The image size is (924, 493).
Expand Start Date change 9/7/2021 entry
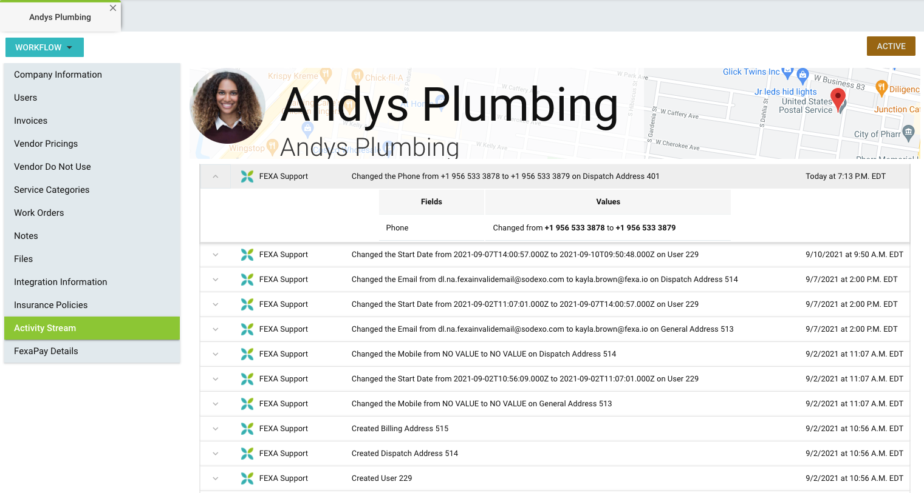pos(216,304)
